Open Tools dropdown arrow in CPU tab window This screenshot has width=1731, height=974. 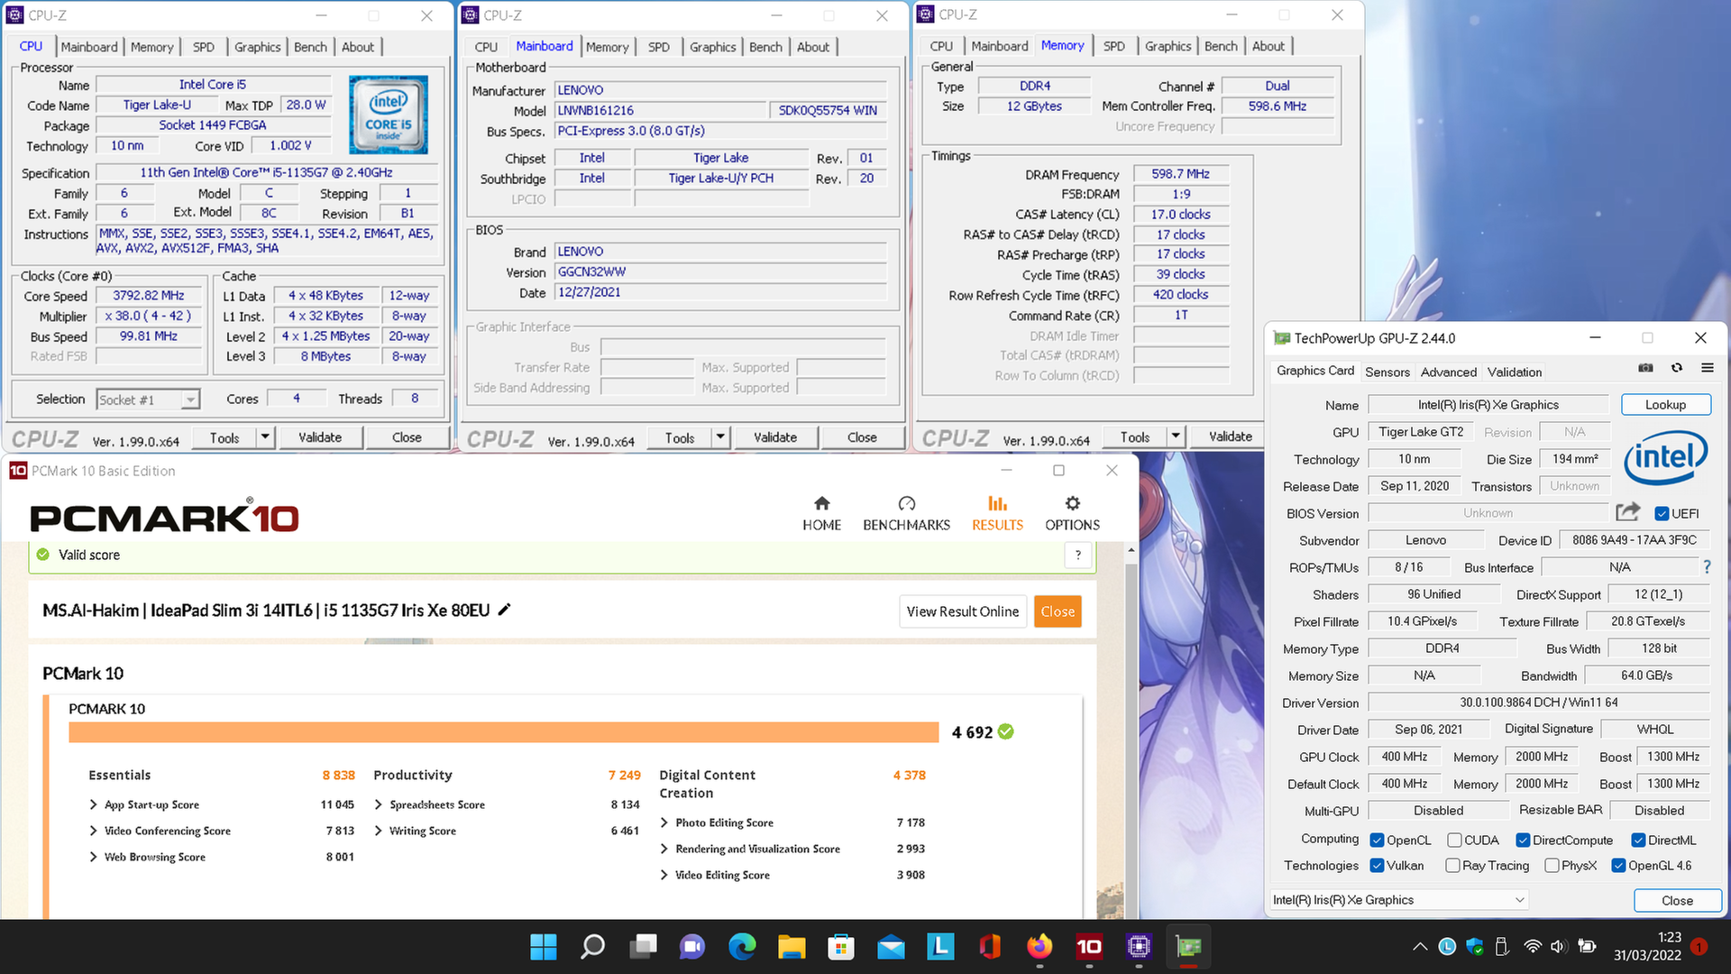click(265, 436)
